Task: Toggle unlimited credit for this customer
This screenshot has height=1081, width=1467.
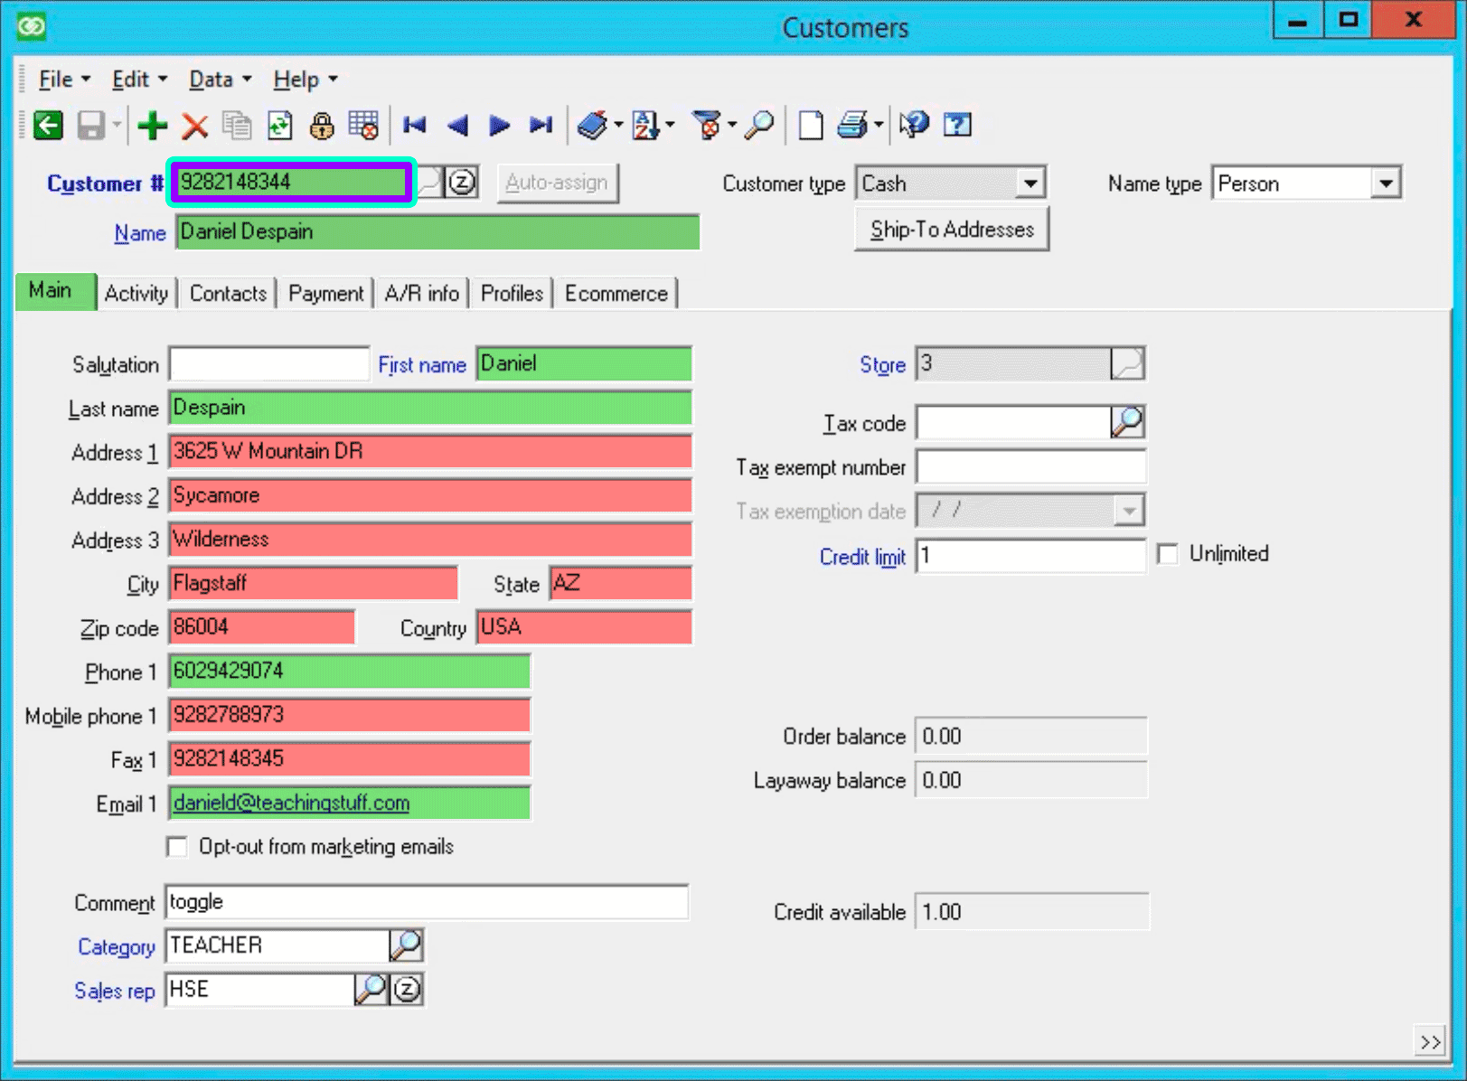Action: 1168,553
